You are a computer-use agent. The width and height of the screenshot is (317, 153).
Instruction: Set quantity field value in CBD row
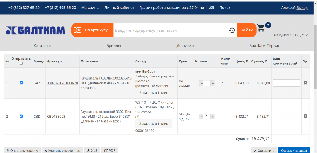click(x=207, y=116)
